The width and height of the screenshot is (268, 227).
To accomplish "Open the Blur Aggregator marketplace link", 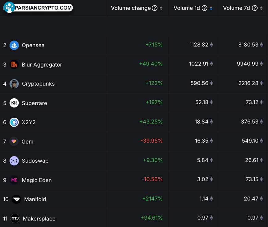I will click(42, 65).
